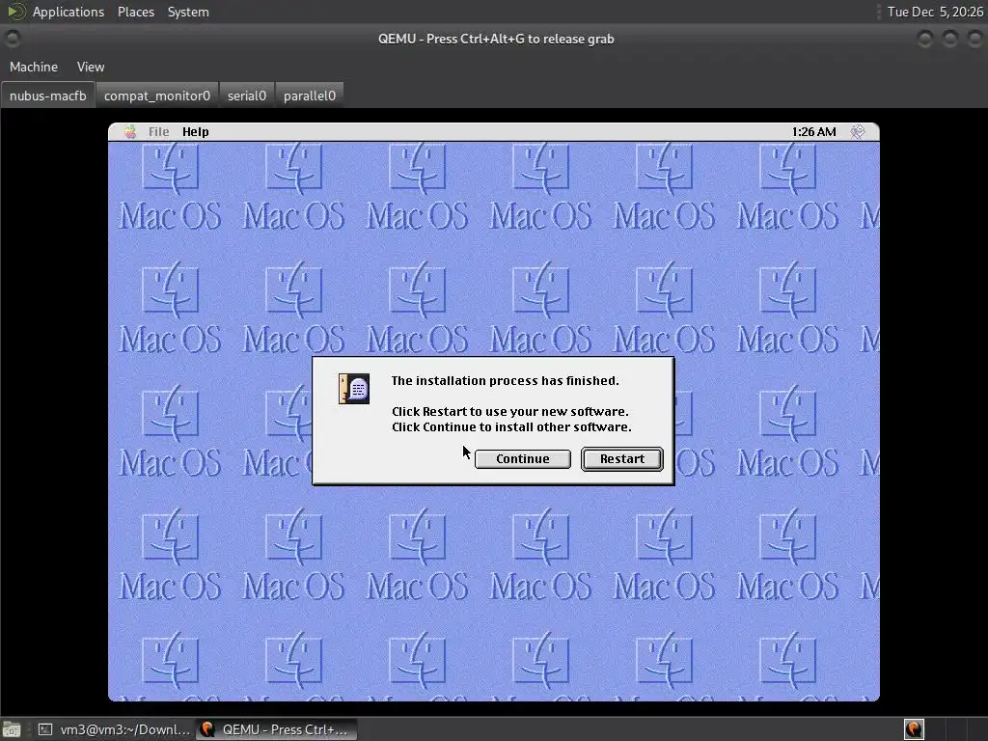
Task: Select the QEMU taskbar entry
Action: 276,729
